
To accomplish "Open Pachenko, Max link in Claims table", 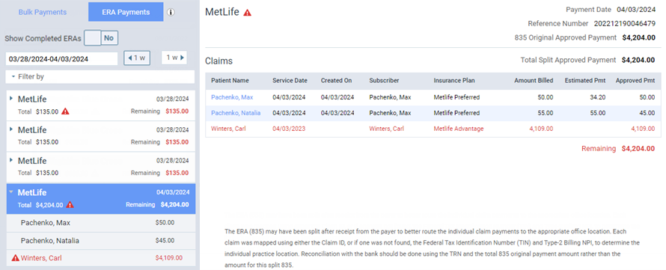I will pyautogui.click(x=232, y=97).
